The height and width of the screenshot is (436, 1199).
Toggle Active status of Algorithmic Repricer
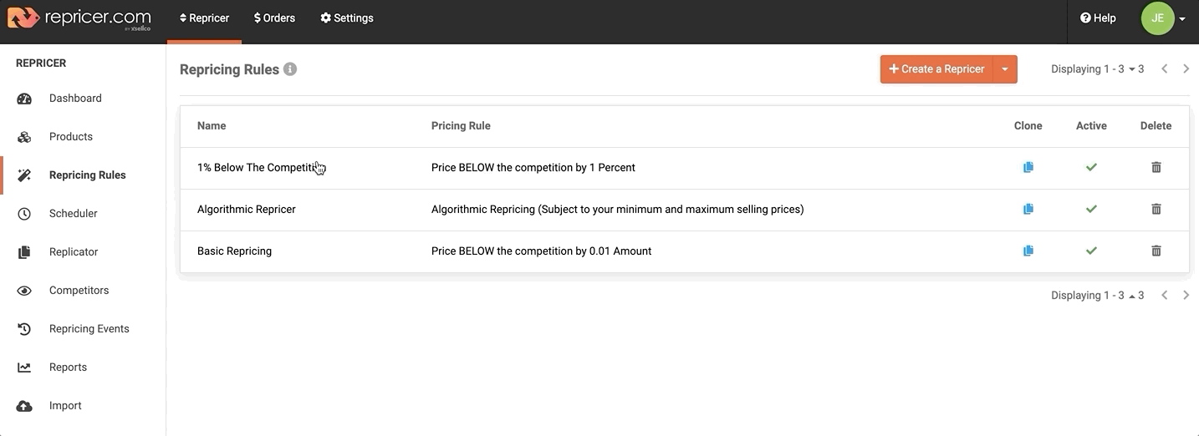coord(1091,209)
